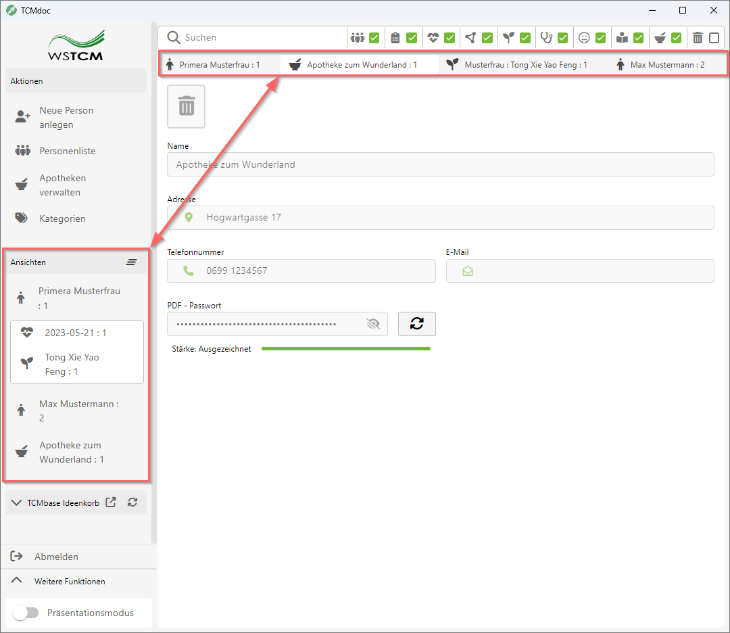Toggle the Präsentationsmodus switch
Image resolution: width=730 pixels, height=633 pixels.
point(26,613)
